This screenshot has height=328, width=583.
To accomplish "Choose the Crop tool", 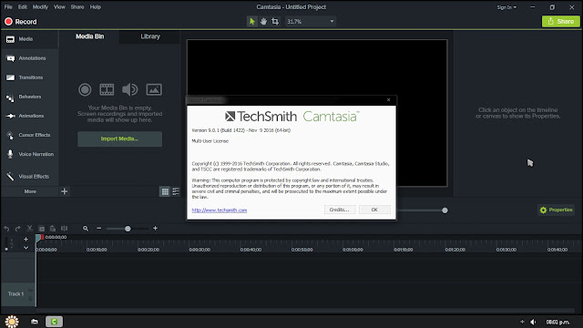I will pyautogui.click(x=275, y=22).
